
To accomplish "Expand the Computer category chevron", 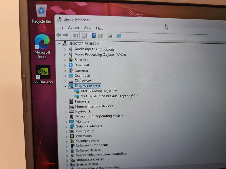I will pos(65,76).
